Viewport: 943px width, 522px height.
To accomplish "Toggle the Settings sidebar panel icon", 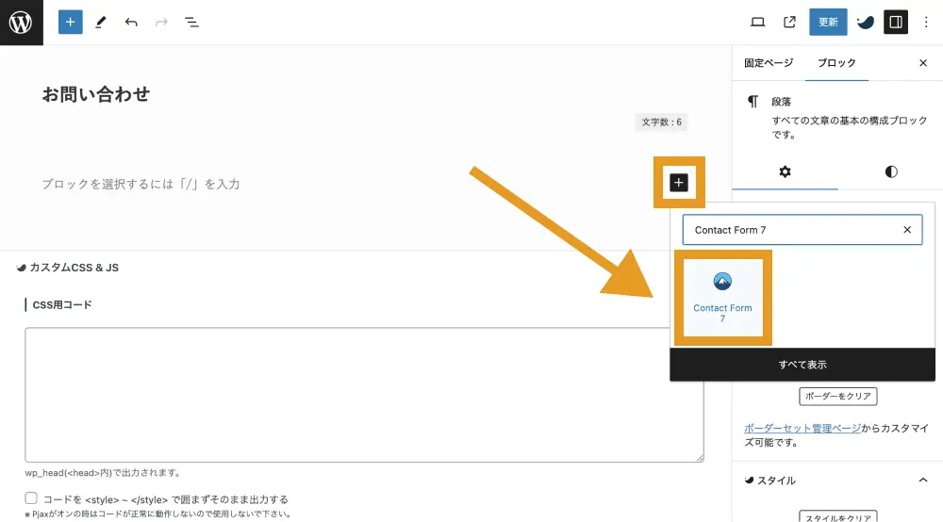I will pos(895,22).
